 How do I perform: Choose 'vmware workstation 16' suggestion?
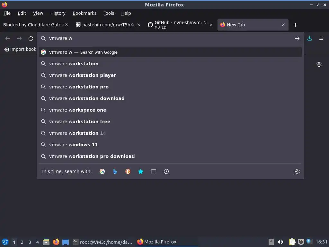point(170,133)
